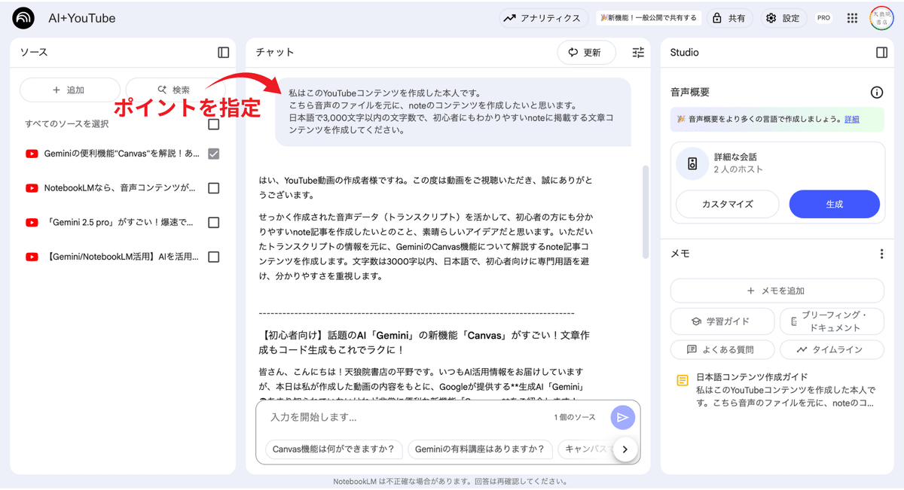Open the アナリティクス analytics button
This screenshot has height=490, width=904.
(x=542, y=18)
